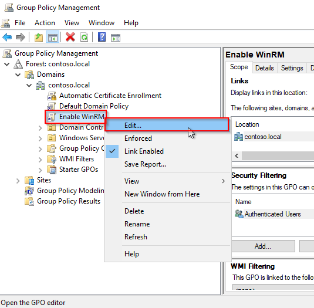Toggle the Link Enabled checkmark option
This screenshot has height=308, width=314.
(x=144, y=151)
